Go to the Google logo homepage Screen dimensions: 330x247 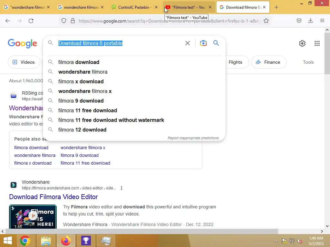23,43
